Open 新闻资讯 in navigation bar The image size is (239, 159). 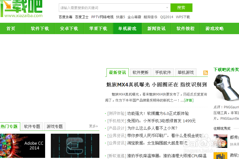[x=156, y=28]
